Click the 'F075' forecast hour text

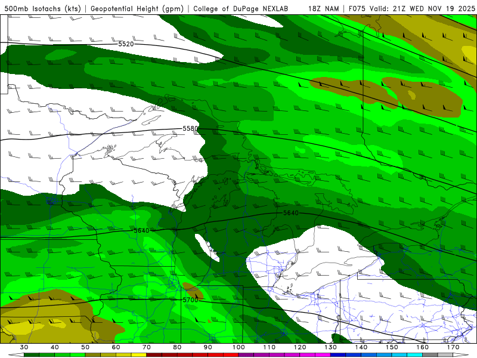click(357, 8)
